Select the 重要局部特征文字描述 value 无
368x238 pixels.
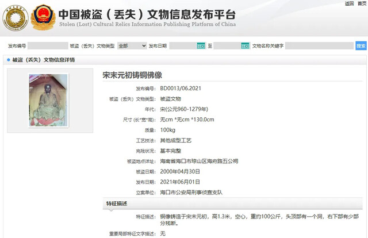point(163,233)
